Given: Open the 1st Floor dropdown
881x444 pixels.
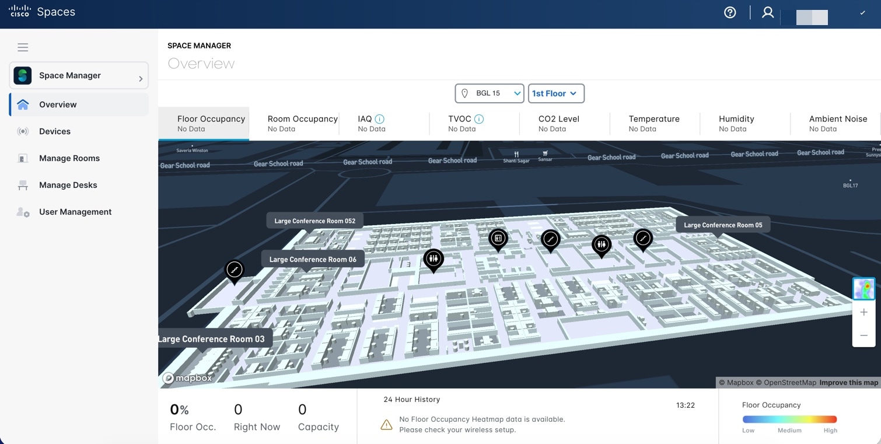Looking at the screenshot, I should [556, 93].
